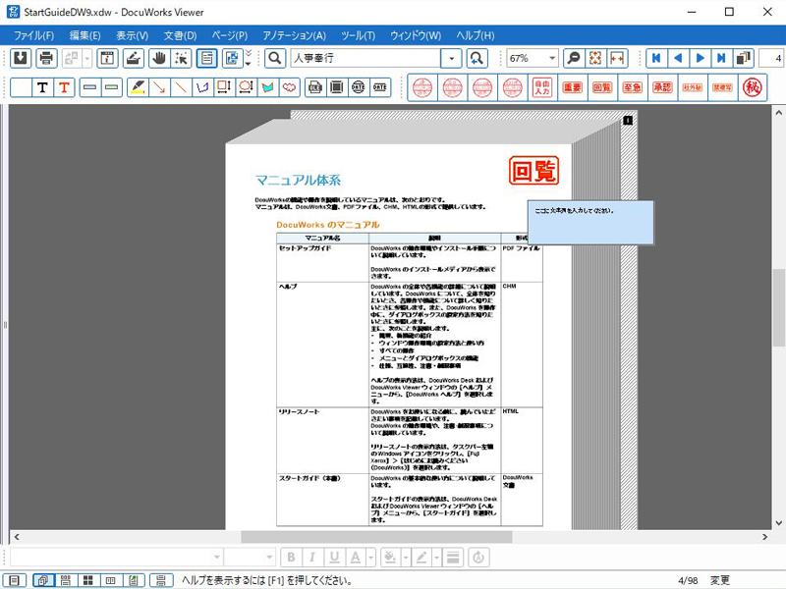The height and width of the screenshot is (589, 786).
Task: Select the filled polygon annotation tool
Action: click(x=267, y=87)
